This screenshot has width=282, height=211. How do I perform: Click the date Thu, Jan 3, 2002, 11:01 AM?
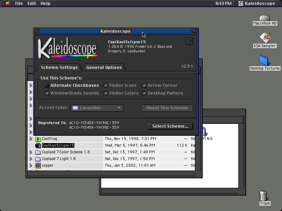[x=130, y=165]
